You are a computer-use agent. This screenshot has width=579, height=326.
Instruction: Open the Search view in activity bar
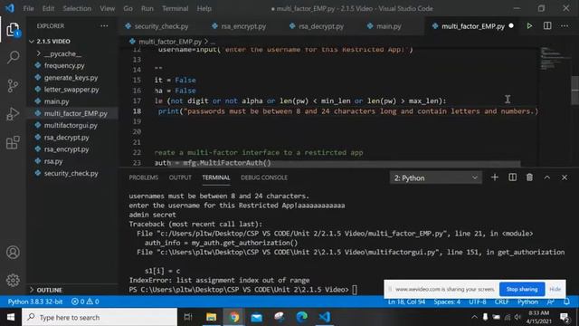13,57
